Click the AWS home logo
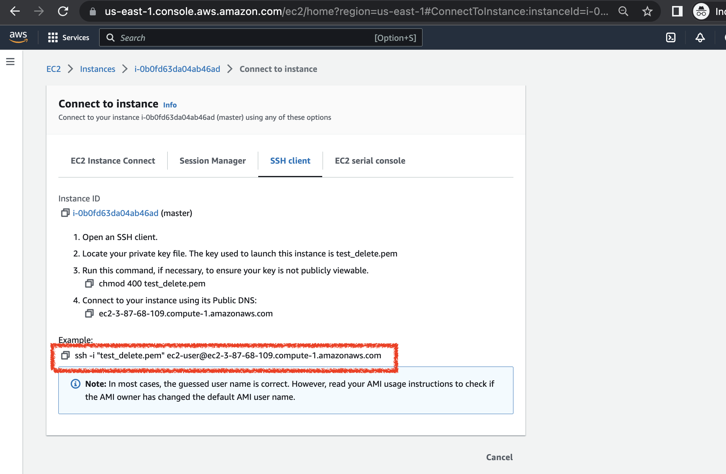This screenshot has height=474, width=726. pyautogui.click(x=18, y=37)
